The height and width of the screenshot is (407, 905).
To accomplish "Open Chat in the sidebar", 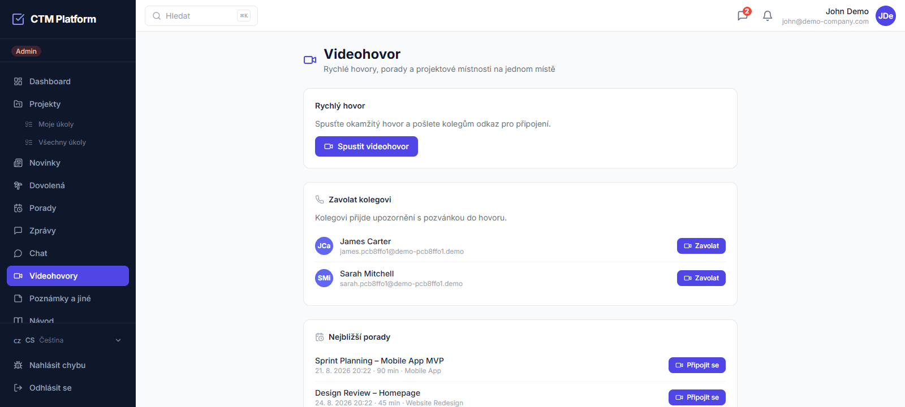I will coord(68,253).
